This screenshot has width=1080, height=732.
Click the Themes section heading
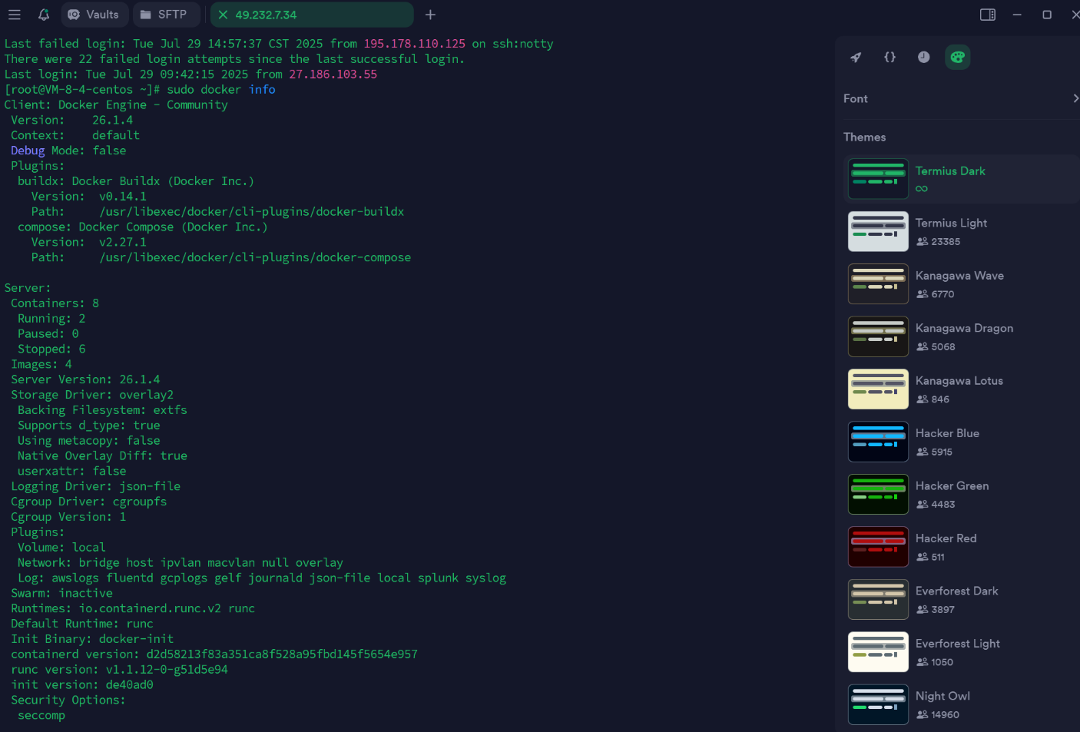tap(864, 137)
